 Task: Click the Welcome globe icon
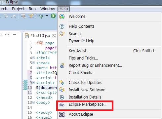pyautogui.click(x=62, y=17)
